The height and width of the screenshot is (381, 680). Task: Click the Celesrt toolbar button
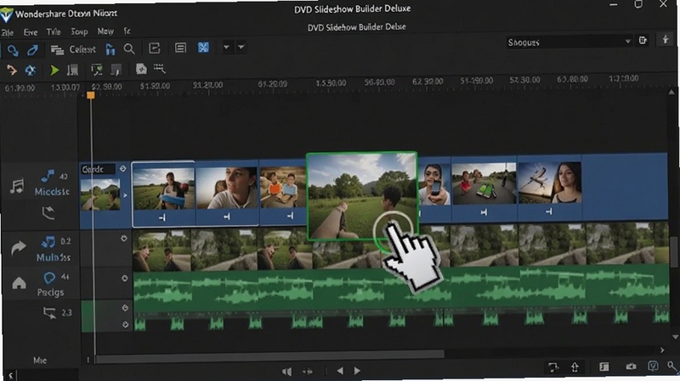[x=82, y=49]
